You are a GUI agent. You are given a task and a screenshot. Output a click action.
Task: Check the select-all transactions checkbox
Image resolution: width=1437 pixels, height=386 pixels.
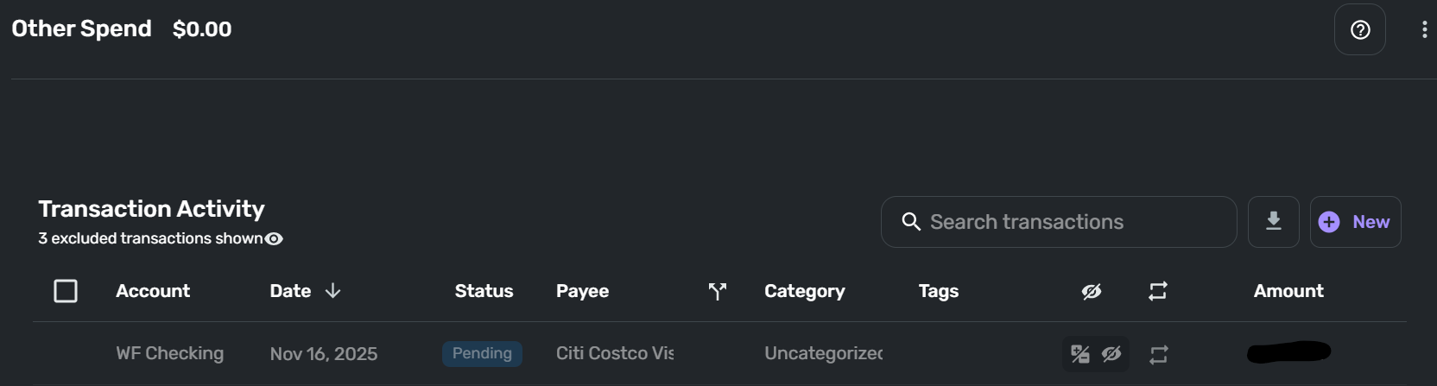[x=66, y=291]
